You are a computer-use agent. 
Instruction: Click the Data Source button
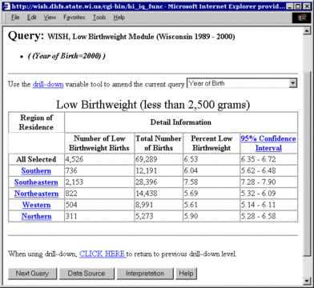(x=87, y=274)
